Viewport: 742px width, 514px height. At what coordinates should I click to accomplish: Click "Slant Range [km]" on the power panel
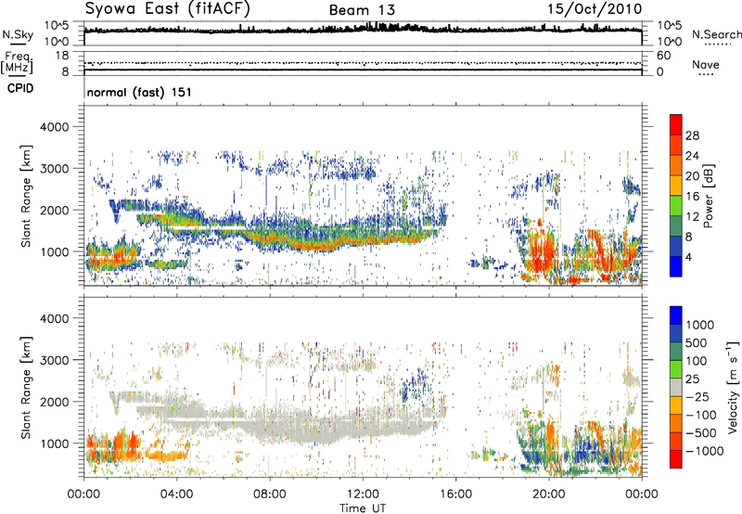tap(27, 196)
